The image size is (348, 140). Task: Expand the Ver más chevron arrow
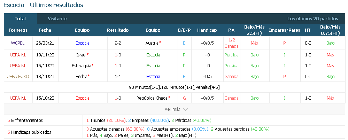click(x=185, y=109)
